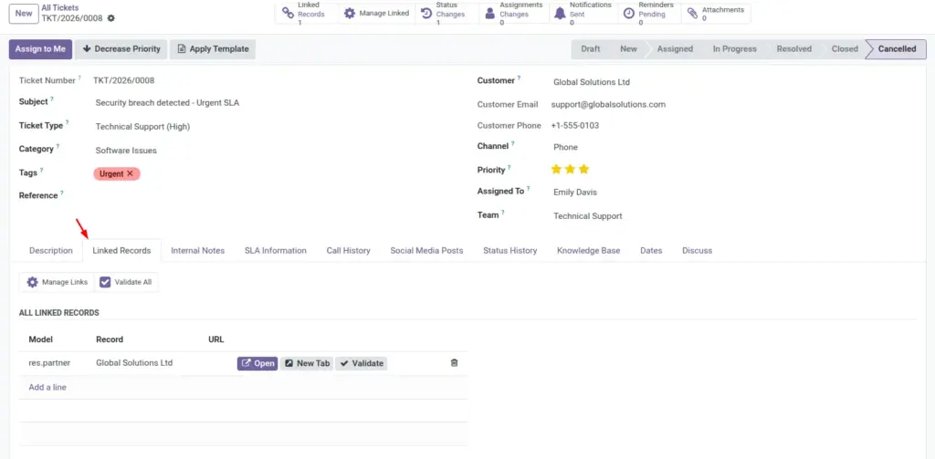
Task: Click the URL column header
Action: (x=215, y=339)
